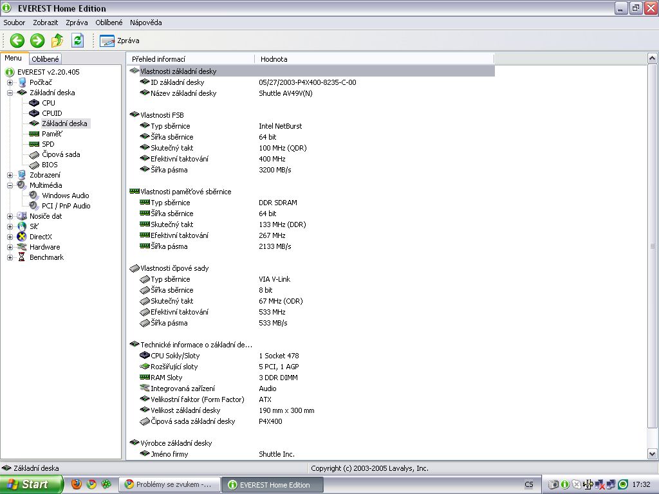The width and height of the screenshot is (659, 494).
Task: Select the CPU Sokly/Sloty row
Action: (311, 356)
